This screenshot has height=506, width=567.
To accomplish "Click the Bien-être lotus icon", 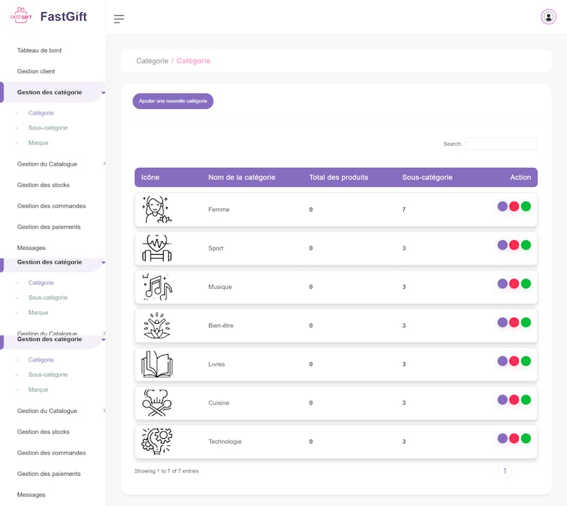I will (x=157, y=325).
